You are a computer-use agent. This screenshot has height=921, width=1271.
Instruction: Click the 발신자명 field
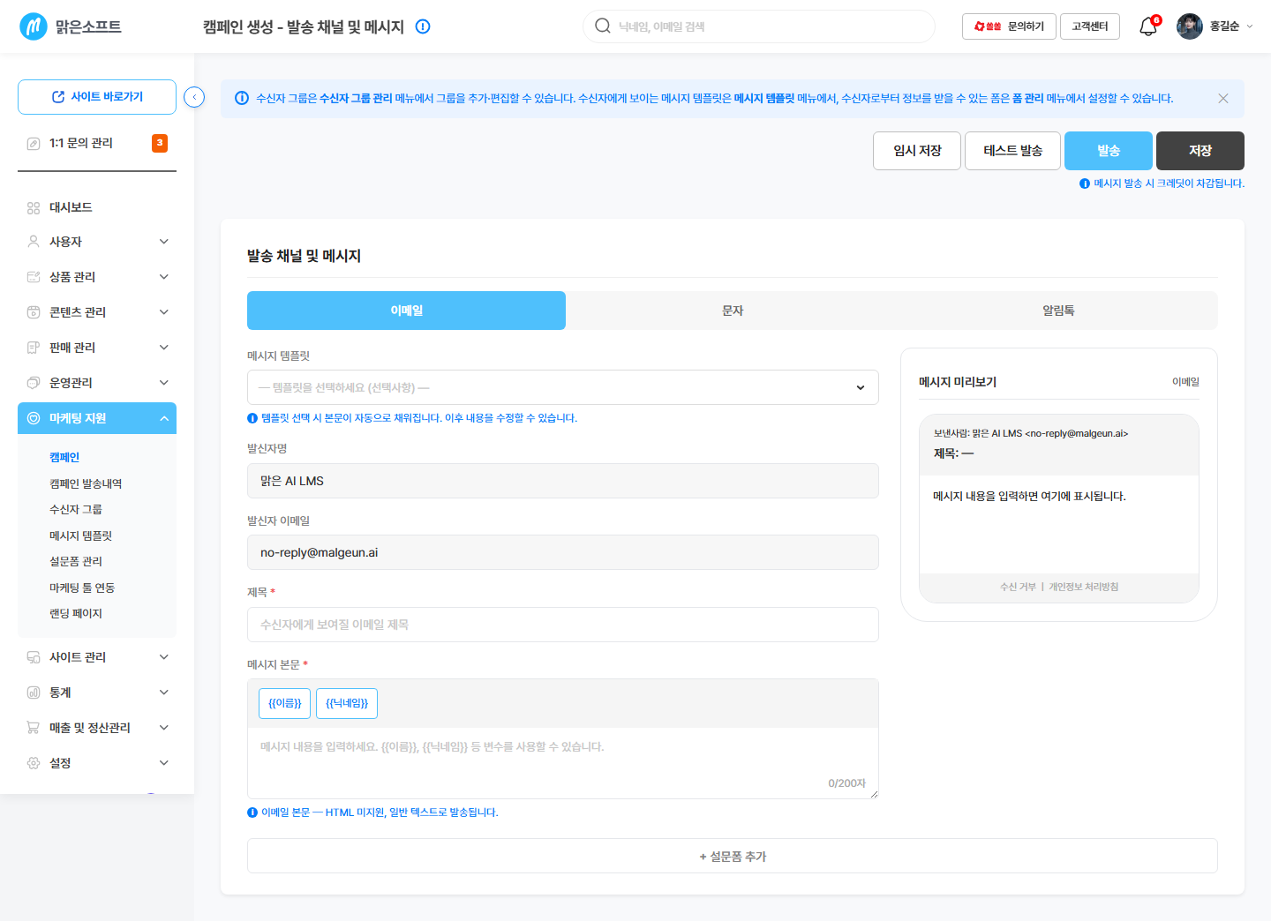point(563,481)
